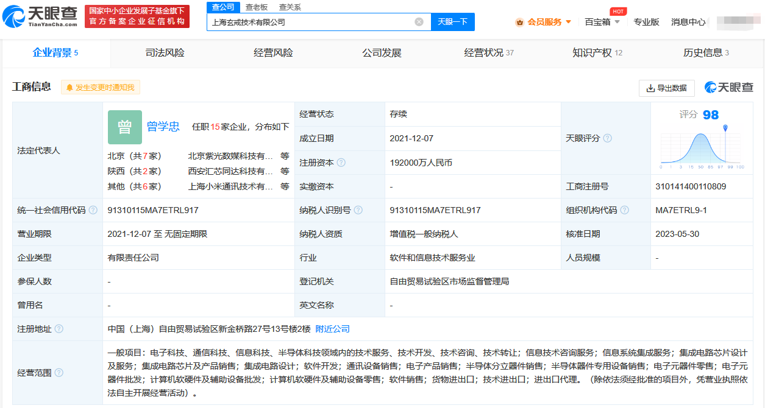Select the 经营状况 tab

point(489,53)
